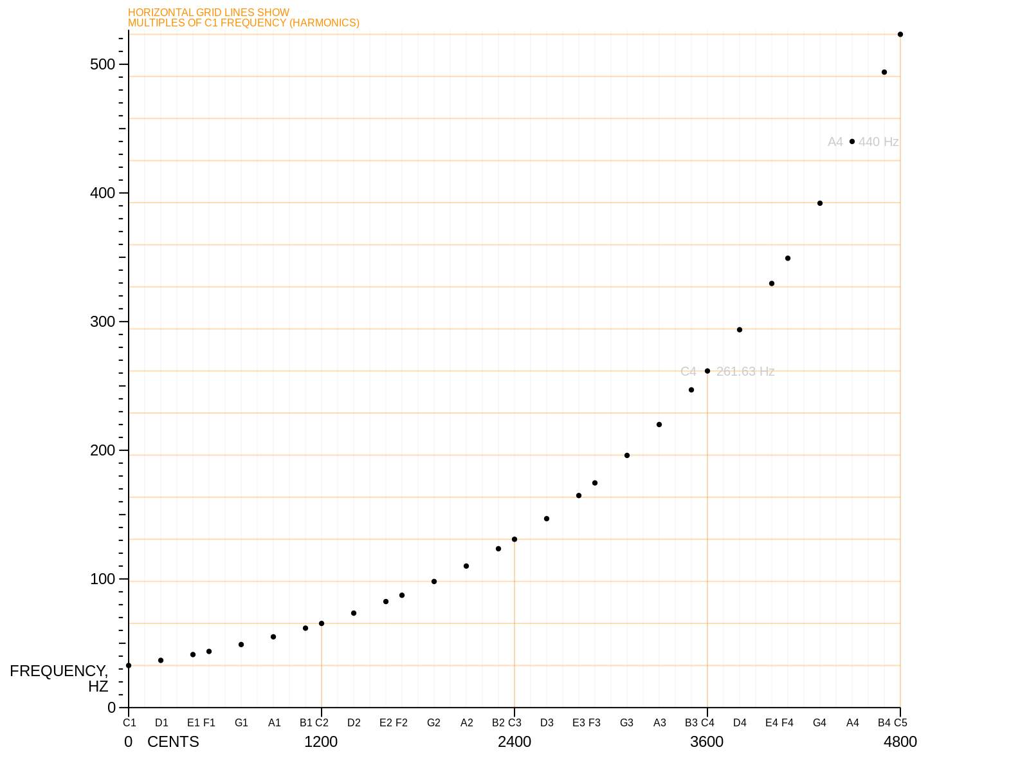Click the G4 data point near 392 Hz
The width and height of the screenshot is (1029, 772).
(x=820, y=203)
